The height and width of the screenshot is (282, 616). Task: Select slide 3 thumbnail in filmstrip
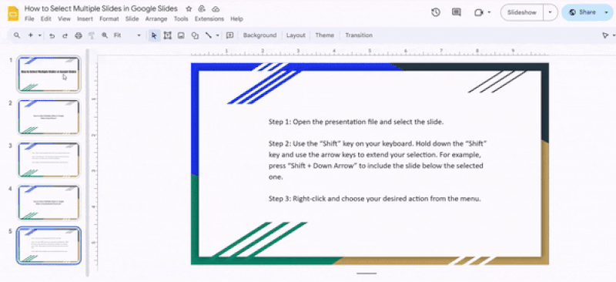(49, 159)
